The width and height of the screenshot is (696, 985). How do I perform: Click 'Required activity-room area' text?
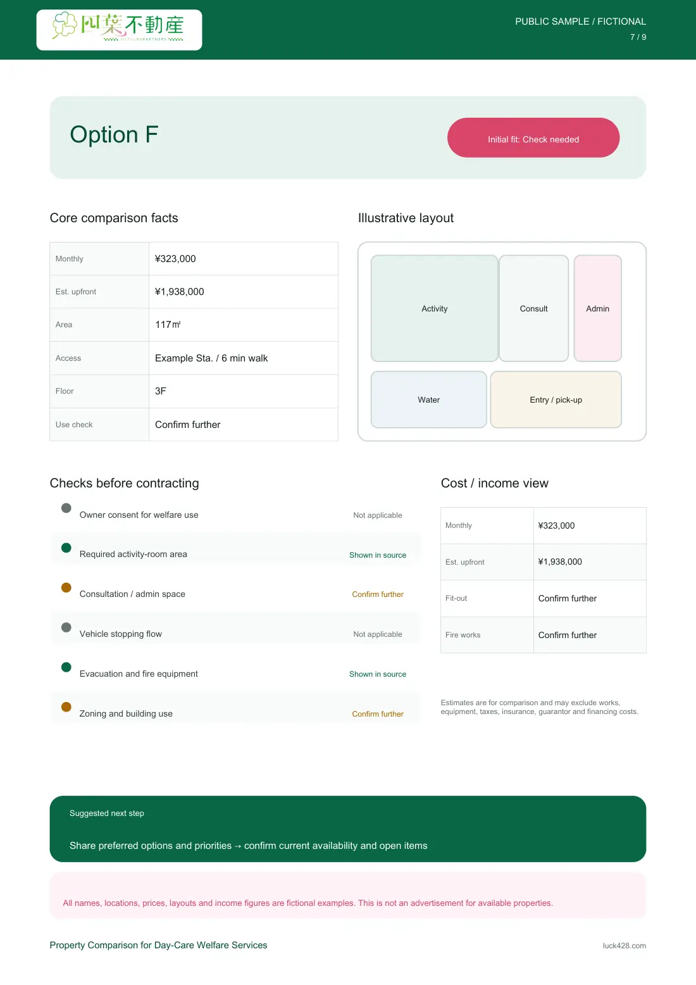pyautogui.click(x=133, y=554)
